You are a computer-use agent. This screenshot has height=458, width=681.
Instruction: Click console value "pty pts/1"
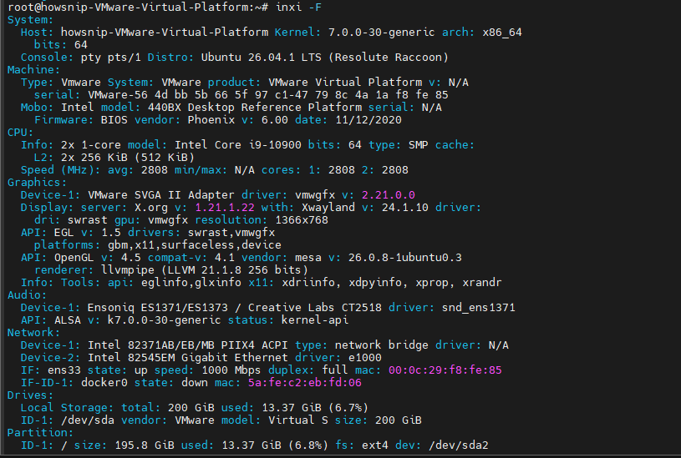111,58
